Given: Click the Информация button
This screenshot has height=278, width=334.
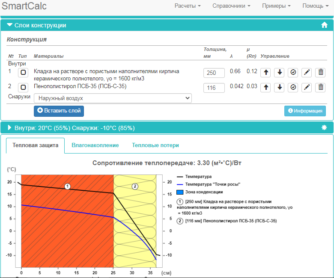Looking at the screenshot, I should [x=305, y=111].
